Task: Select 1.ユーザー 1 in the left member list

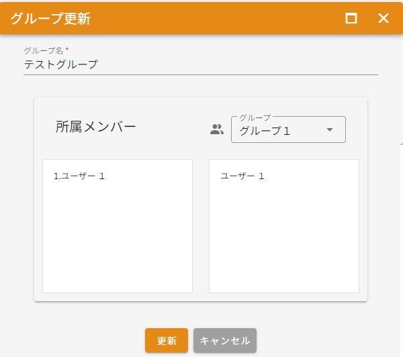Action: click(x=79, y=176)
